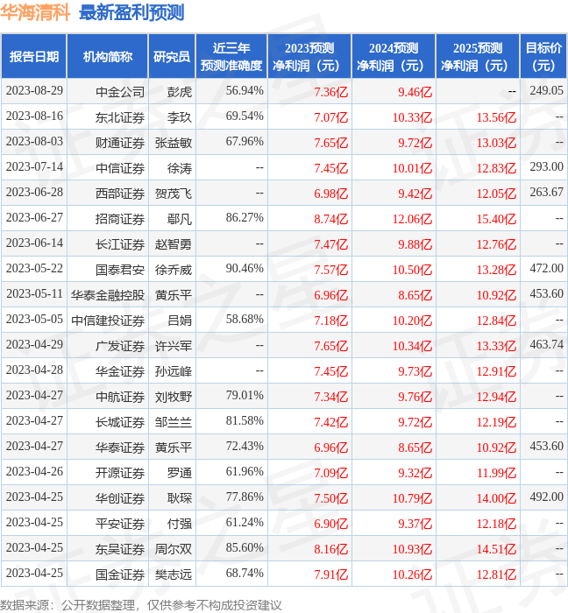Viewport: 568px width, 613px height.
Task: Click target price 263.67
Action: click(x=546, y=193)
